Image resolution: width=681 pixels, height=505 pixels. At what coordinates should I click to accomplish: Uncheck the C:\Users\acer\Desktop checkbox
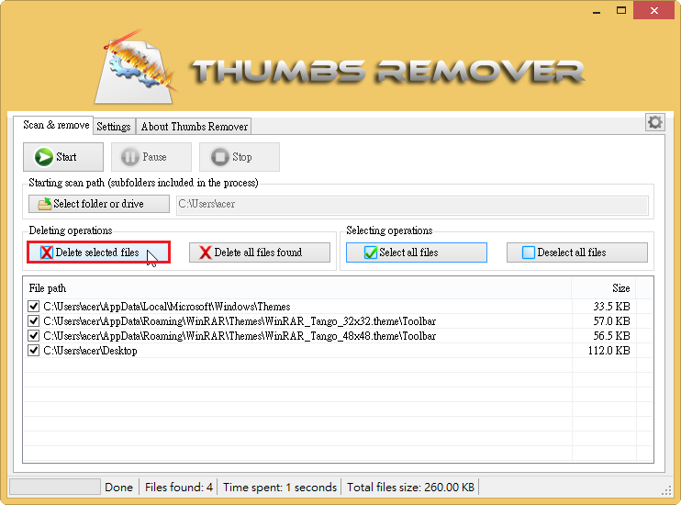(34, 351)
